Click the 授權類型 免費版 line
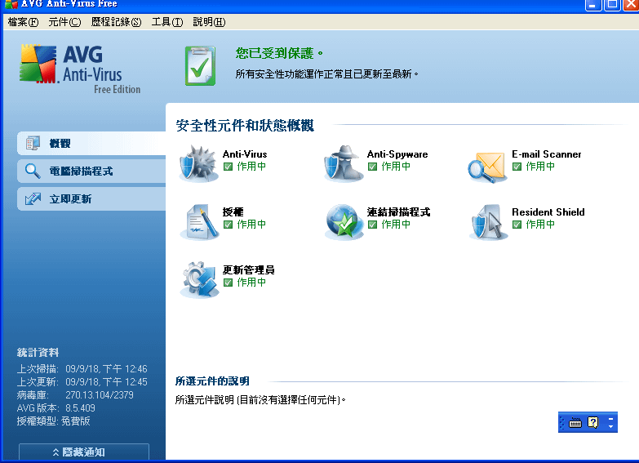Viewport: 639px width, 463px height. tap(53, 421)
